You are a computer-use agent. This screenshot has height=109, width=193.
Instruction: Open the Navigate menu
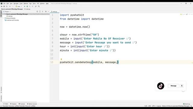[x=16, y=4]
